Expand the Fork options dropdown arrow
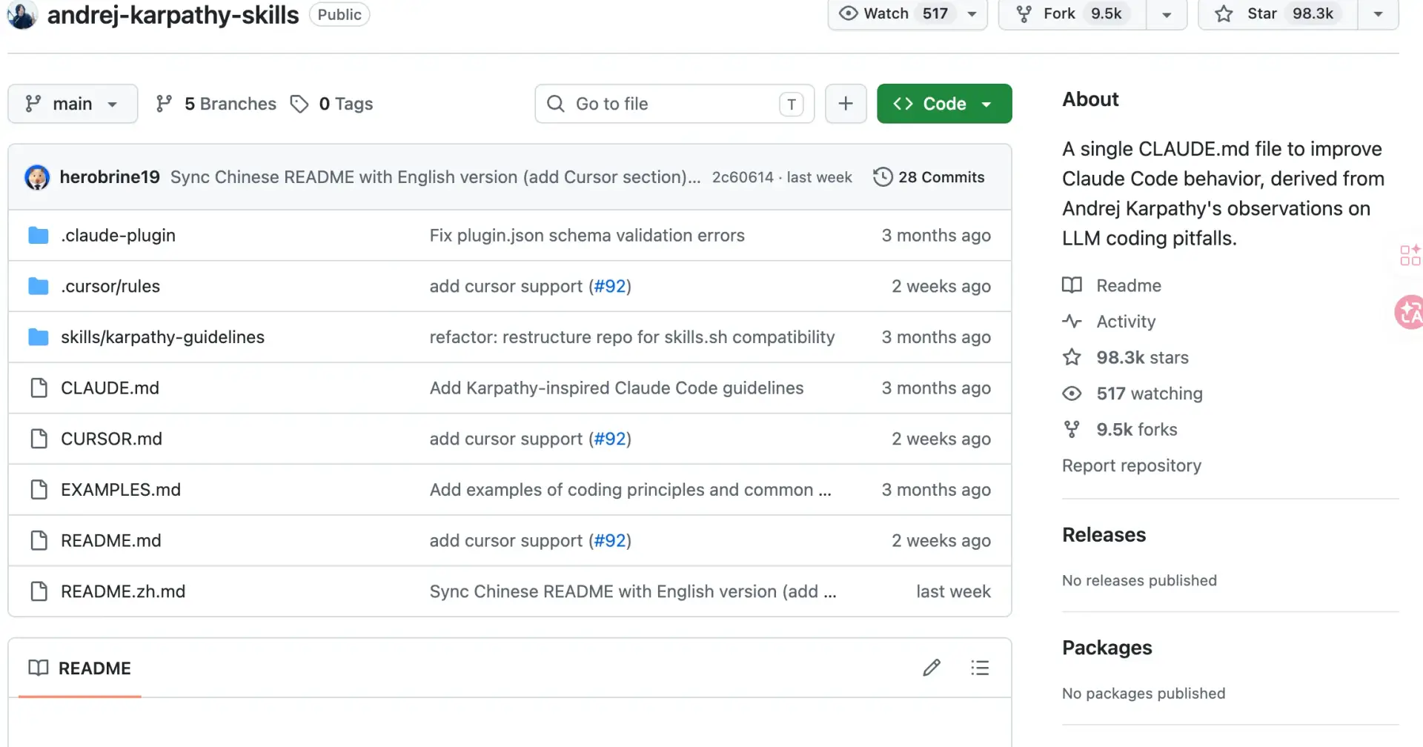The width and height of the screenshot is (1423, 747). pyautogui.click(x=1167, y=14)
